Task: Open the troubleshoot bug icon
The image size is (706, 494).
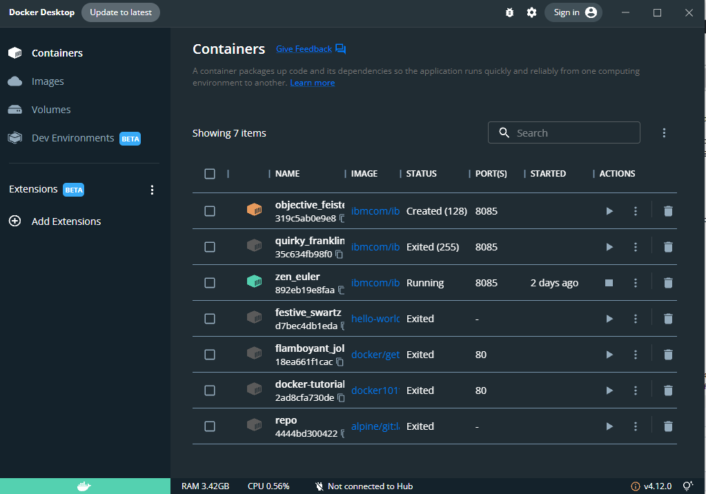Action: coord(509,12)
